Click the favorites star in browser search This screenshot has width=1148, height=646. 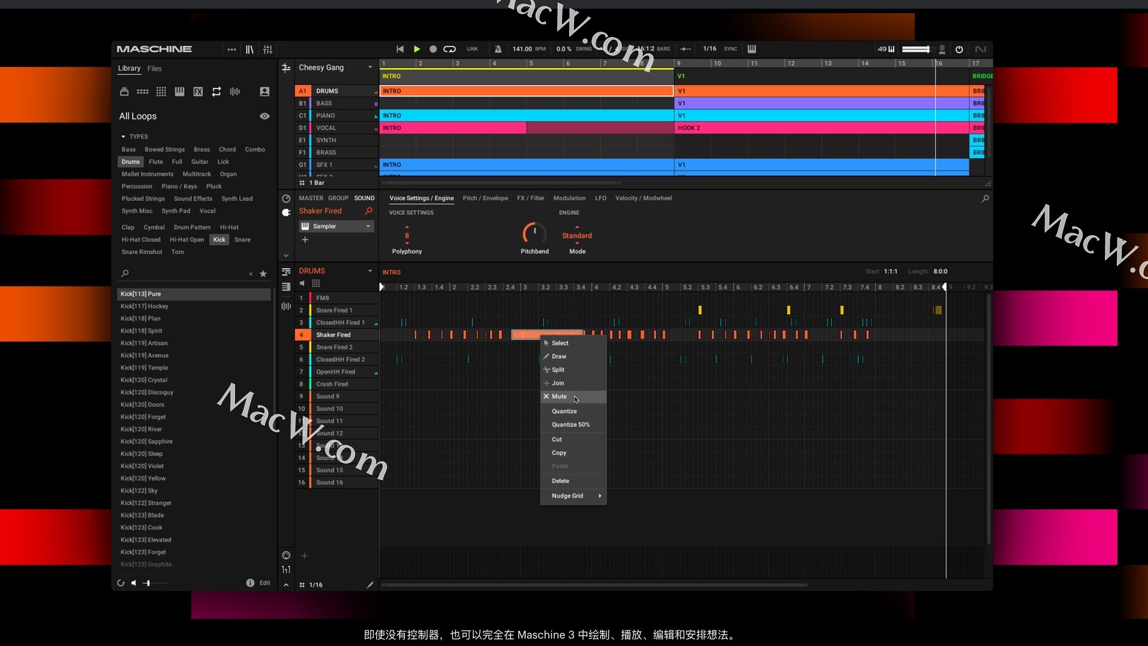tap(263, 274)
